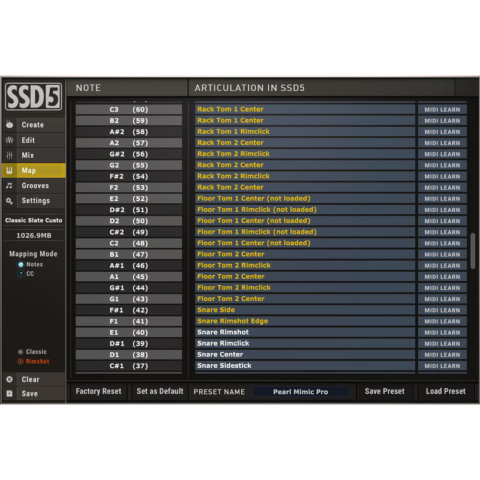This screenshot has height=480, width=480.
Task: Click the Edit waveform icon in sidebar
Action: 10,140
